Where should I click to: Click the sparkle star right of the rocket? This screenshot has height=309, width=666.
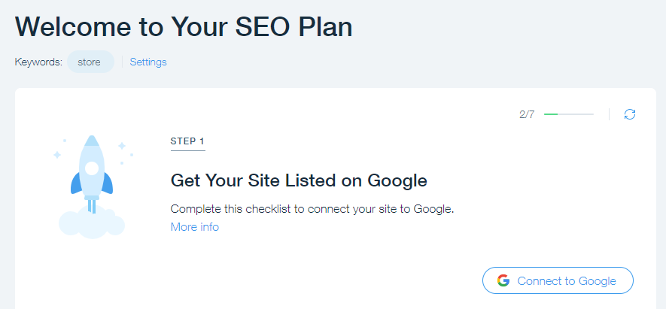click(122, 145)
